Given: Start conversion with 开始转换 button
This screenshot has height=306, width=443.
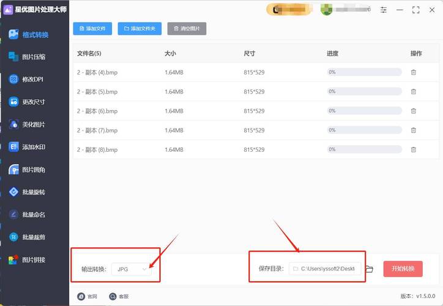Looking at the screenshot, I should [x=403, y=269].
